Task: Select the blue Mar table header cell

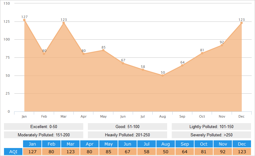Action: [70, 144]
